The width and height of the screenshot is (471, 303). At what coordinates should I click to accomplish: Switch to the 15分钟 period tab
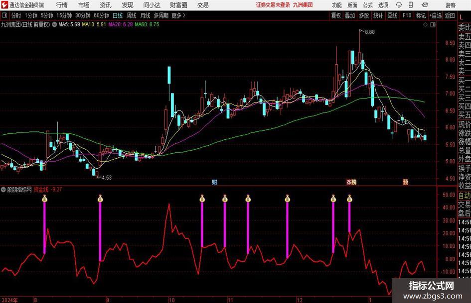pyautogui.click(x=64, y=15)
